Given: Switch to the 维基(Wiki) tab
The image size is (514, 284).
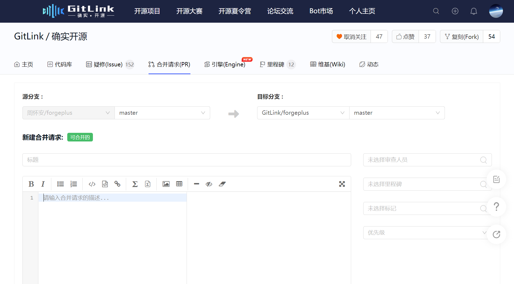Looking at the screenshot, I should 327,64.
